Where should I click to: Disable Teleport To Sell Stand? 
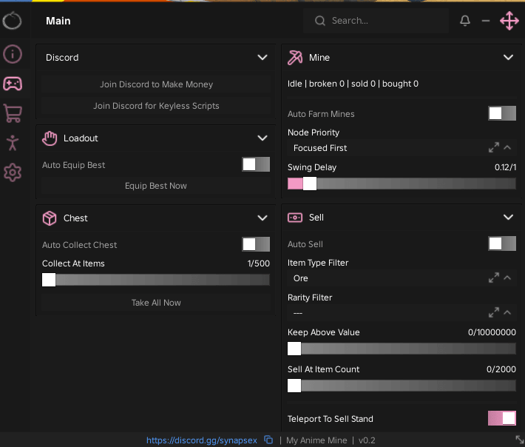click(502, 418)
